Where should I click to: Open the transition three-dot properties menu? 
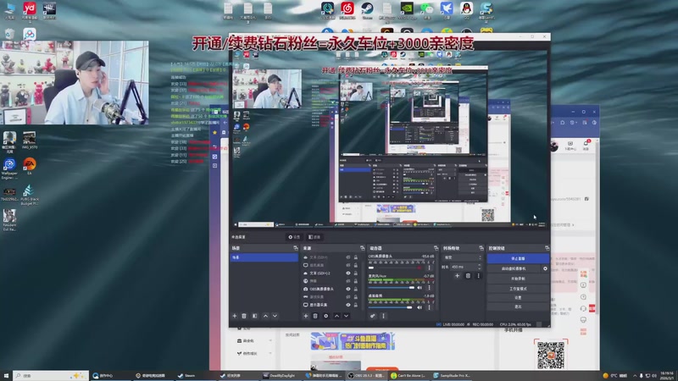pos(478,276)
